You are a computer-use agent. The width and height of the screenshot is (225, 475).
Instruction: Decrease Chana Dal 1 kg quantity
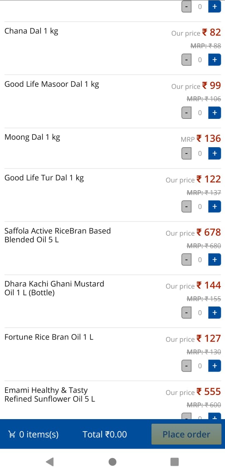tap(186, 60)
